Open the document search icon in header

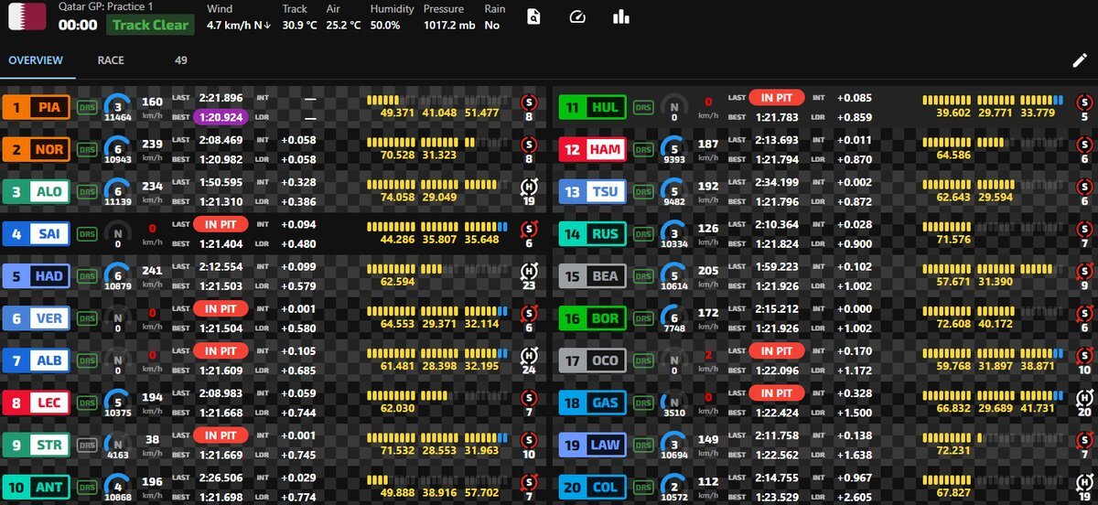[x=534, y=16]
